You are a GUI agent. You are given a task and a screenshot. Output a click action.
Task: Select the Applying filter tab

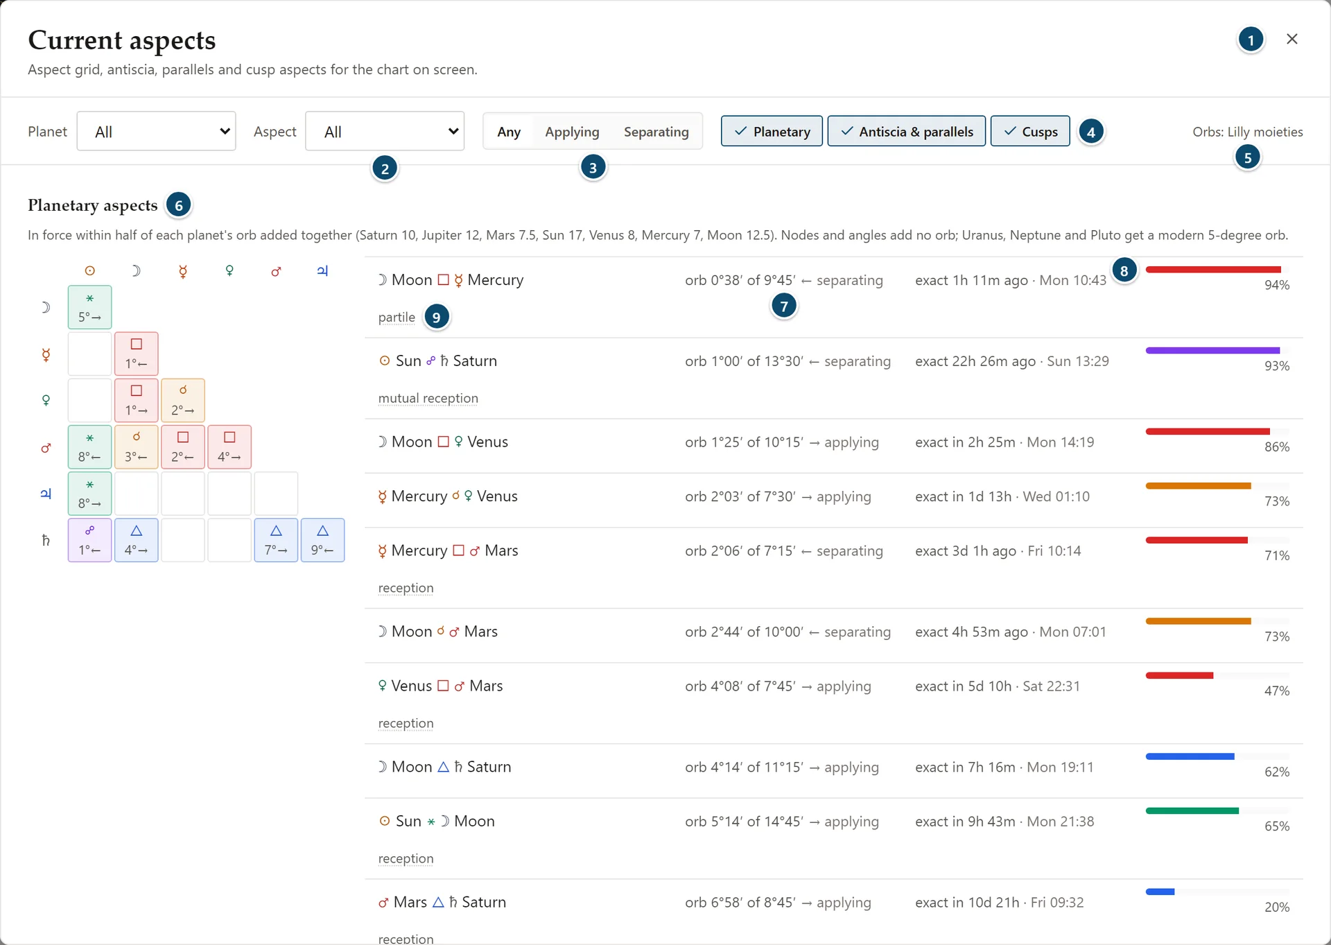(x=572, y=131)
